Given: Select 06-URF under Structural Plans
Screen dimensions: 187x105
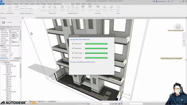Looking at the screenshot, I should click(10, 73).
